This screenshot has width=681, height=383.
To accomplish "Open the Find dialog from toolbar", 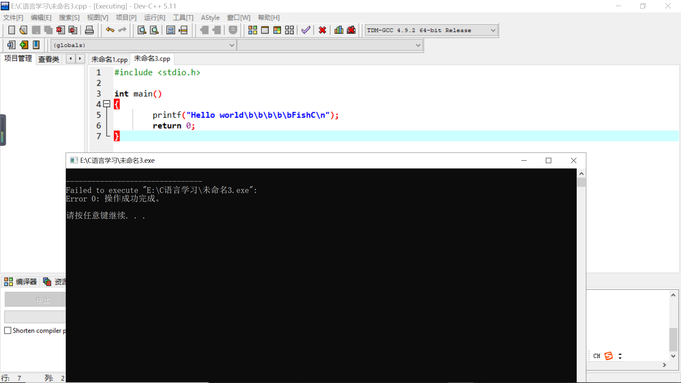I will pyautogui.click(x=142, y=30).
